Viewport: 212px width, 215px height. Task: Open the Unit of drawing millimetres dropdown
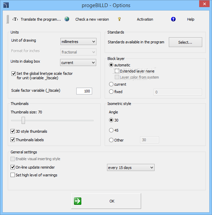click(x=78, y=42)
